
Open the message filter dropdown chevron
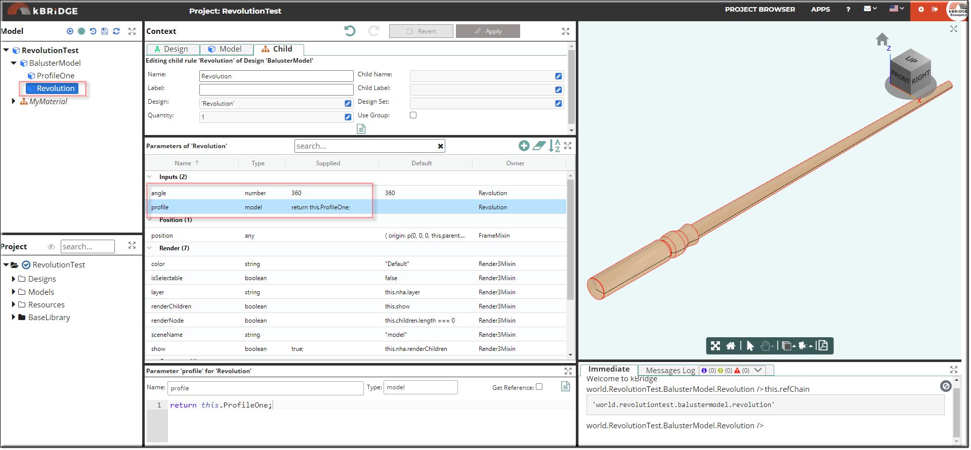[758, 370]
